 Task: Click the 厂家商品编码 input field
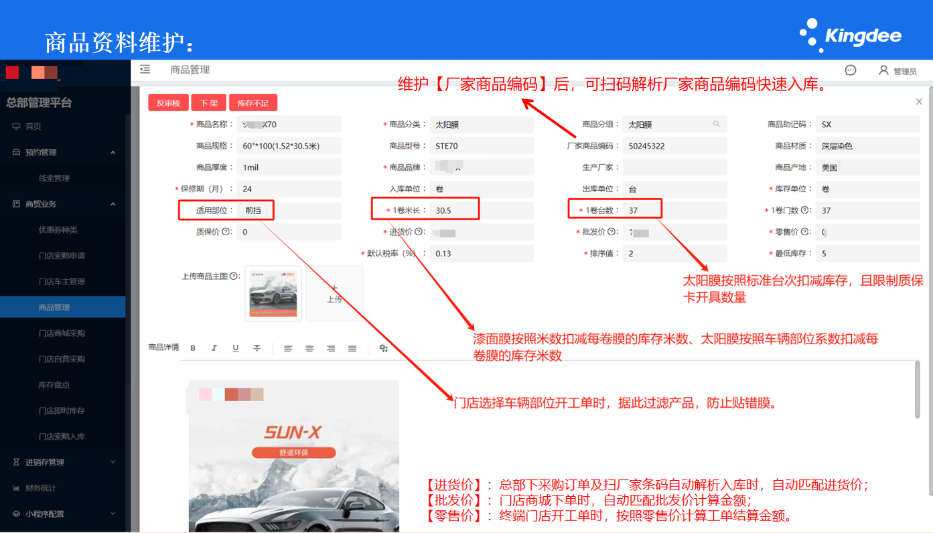click(674, 146)
